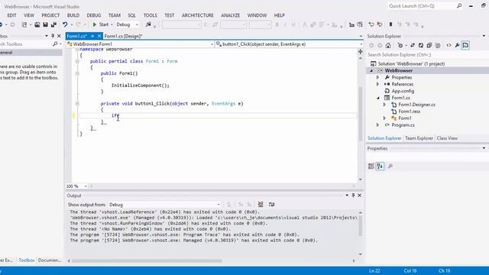
Task: Collapse the button1_Click method outline
Action: [77, 104]
